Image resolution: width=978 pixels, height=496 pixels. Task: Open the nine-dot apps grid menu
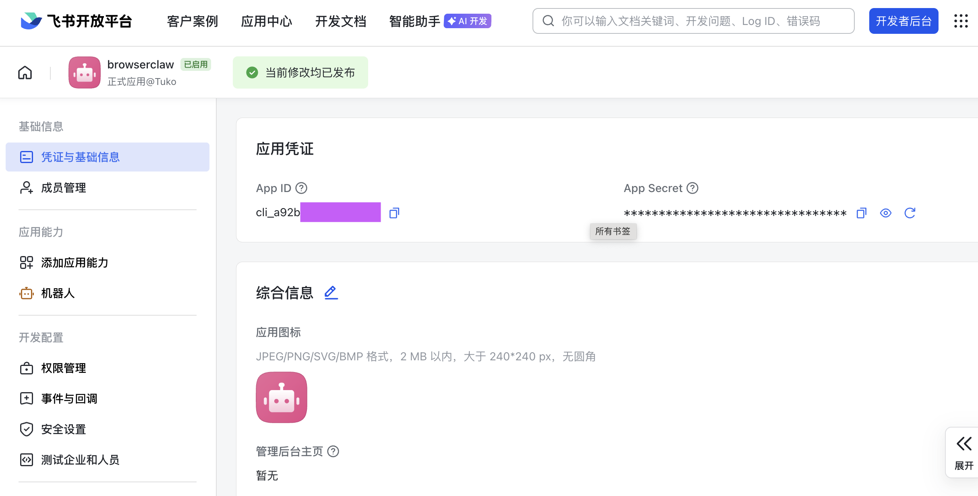[961, 21]
